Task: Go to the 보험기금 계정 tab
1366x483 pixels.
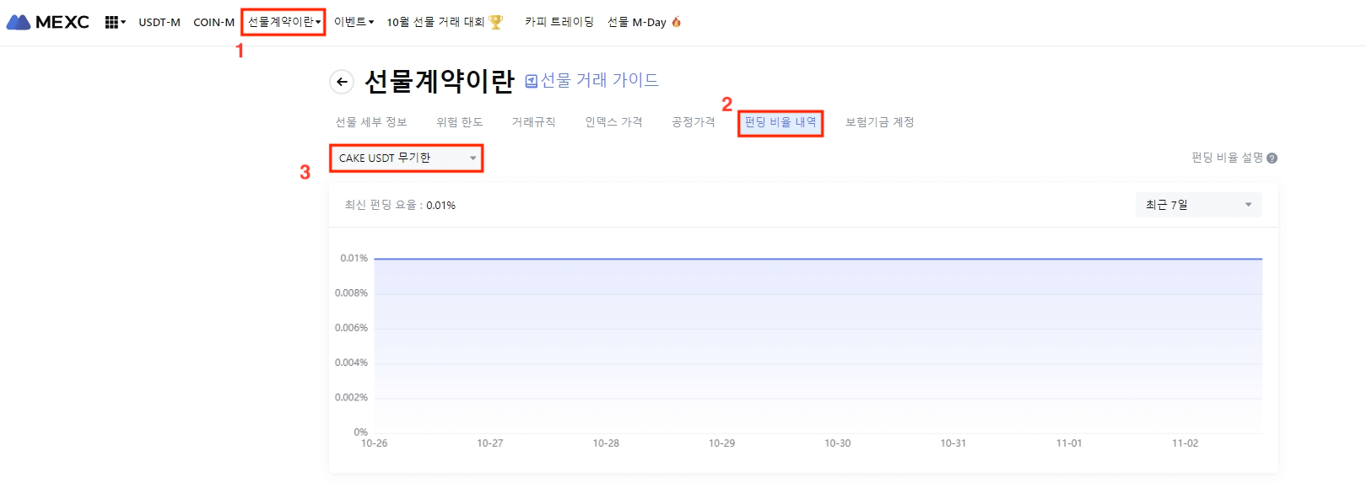Action: pos(879,122)
